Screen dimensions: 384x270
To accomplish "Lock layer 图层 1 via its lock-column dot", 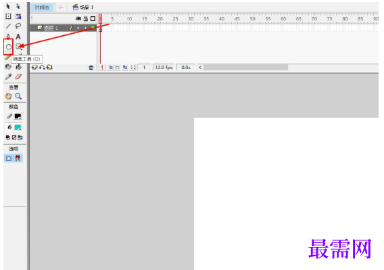I will (x=85, y=28).
